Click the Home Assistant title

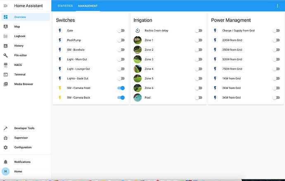coord(28,6)
